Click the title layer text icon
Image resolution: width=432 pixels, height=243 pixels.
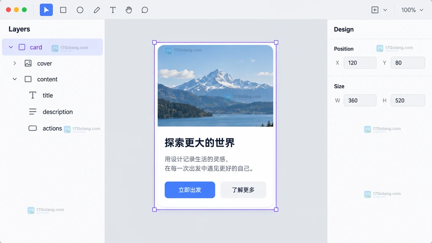click(32, 95)
